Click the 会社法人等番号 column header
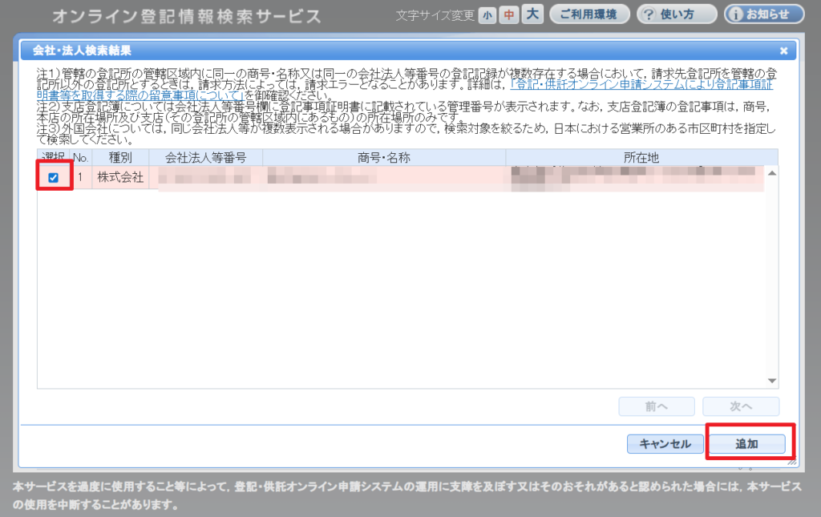 [x=205, y=158]
